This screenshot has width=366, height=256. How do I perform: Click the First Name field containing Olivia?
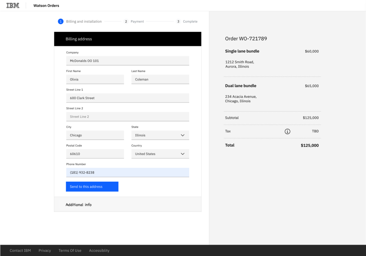(x=95, y=79)
